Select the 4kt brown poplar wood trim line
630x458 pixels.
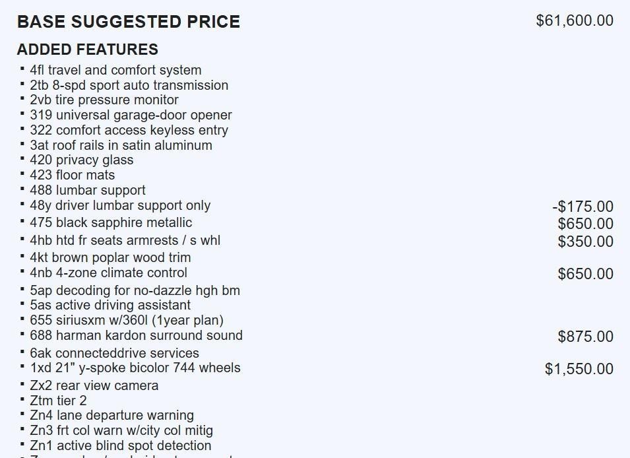coord(110,257)
